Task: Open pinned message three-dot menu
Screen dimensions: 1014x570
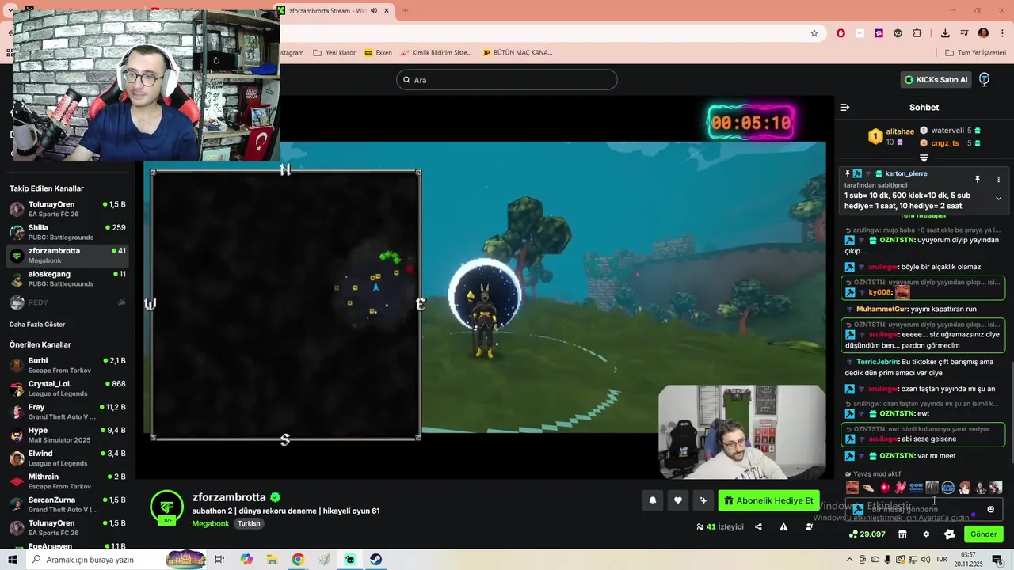Action: (998, 180)
